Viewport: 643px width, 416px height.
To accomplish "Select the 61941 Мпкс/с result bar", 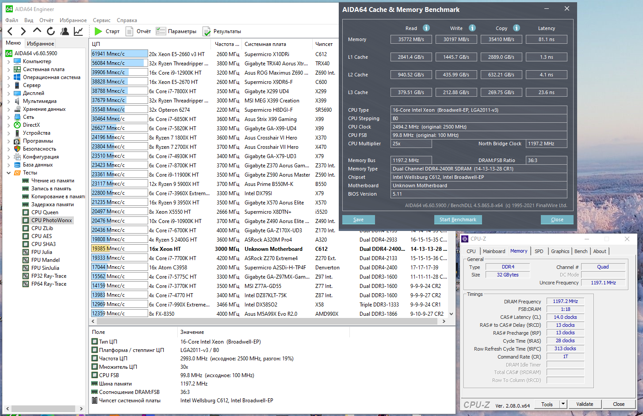I will (119, 54).
